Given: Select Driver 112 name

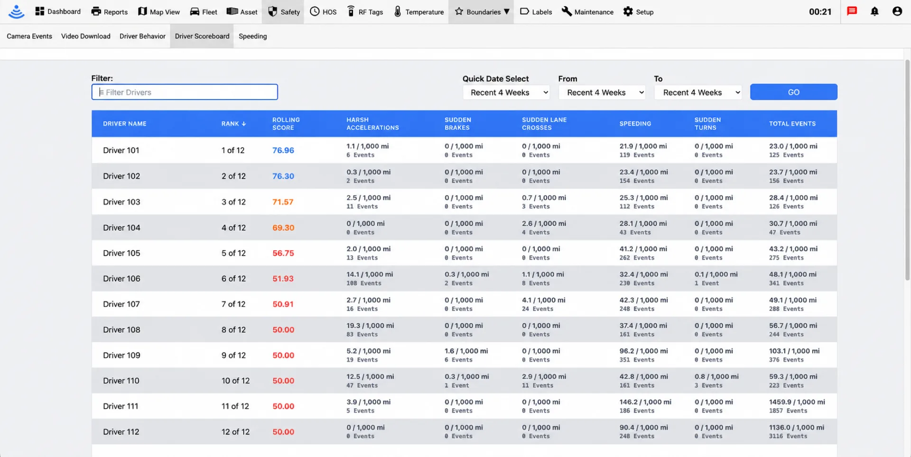Looking at the screenshot, I should pyautogui.click(x=121, y=432).
